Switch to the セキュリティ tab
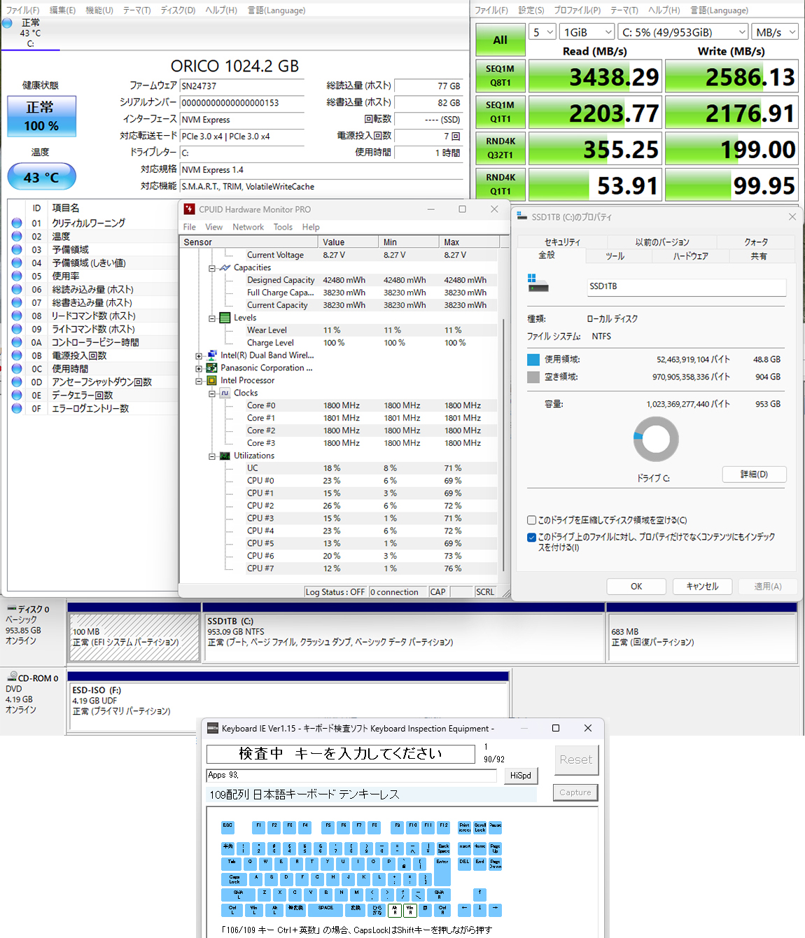 pyautogui.click(x=562, y=241)
